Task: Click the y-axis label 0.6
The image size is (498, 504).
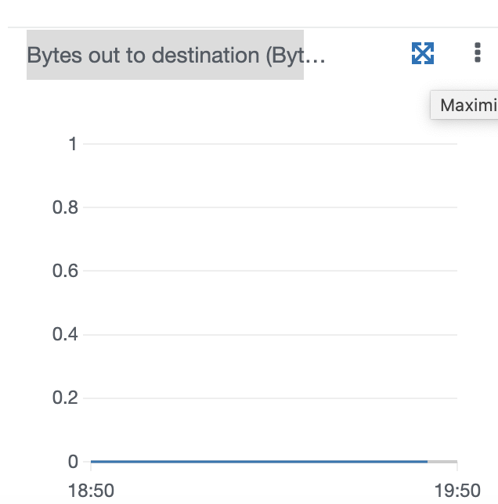Action: click(x=65, y=271)
